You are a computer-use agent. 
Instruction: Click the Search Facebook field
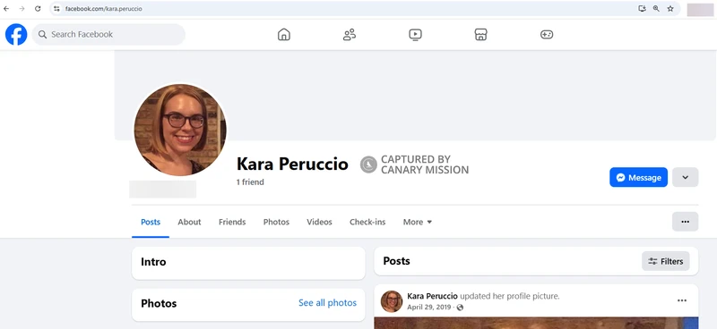(x=108, y=34)
